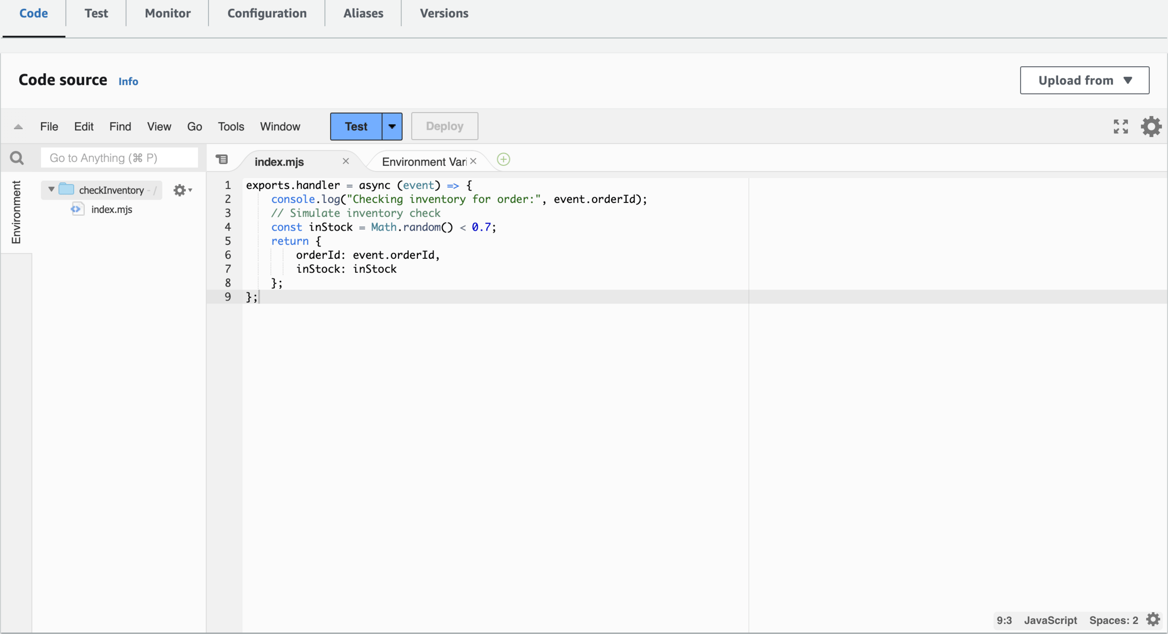The image size is (1168, 634).
Task: Click the search magnifier icon
Action: (x=17, y=158)
